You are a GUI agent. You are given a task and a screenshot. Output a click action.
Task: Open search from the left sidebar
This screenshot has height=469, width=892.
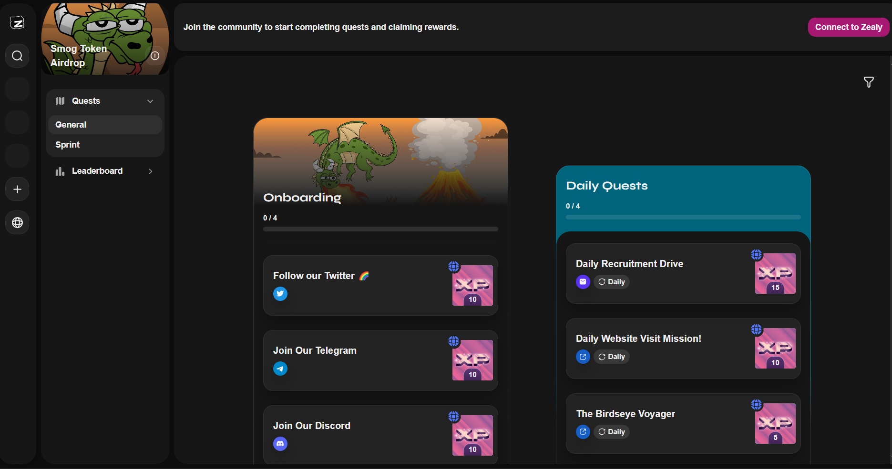(17, 56)
